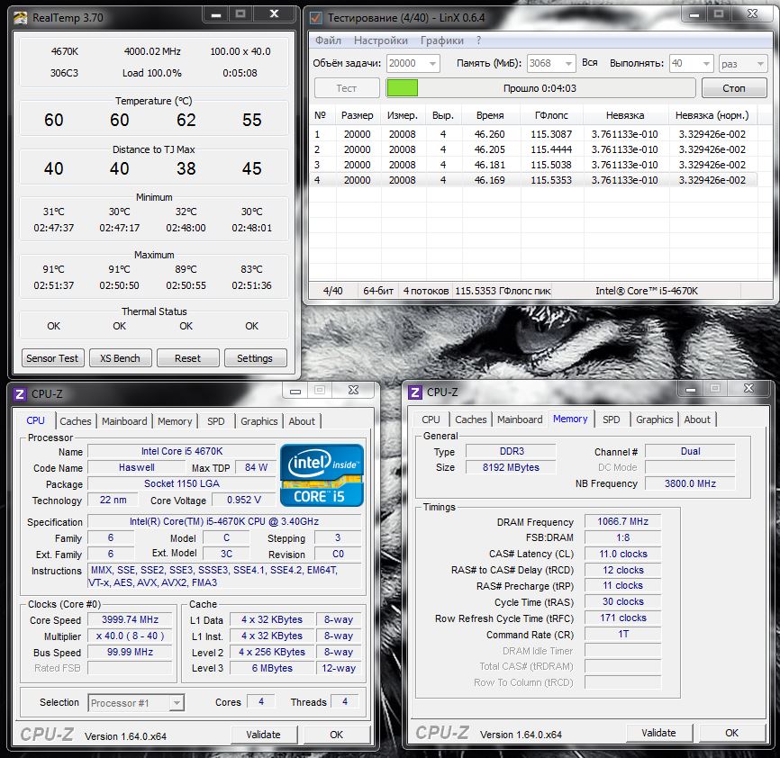Close the RealTemp 3.70 window

[274, 14]
